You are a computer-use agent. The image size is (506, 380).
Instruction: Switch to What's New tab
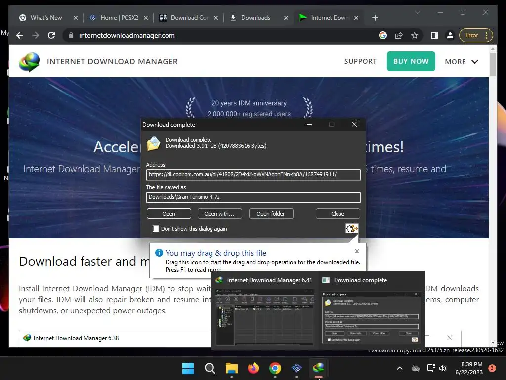click(x=46, y=18)
